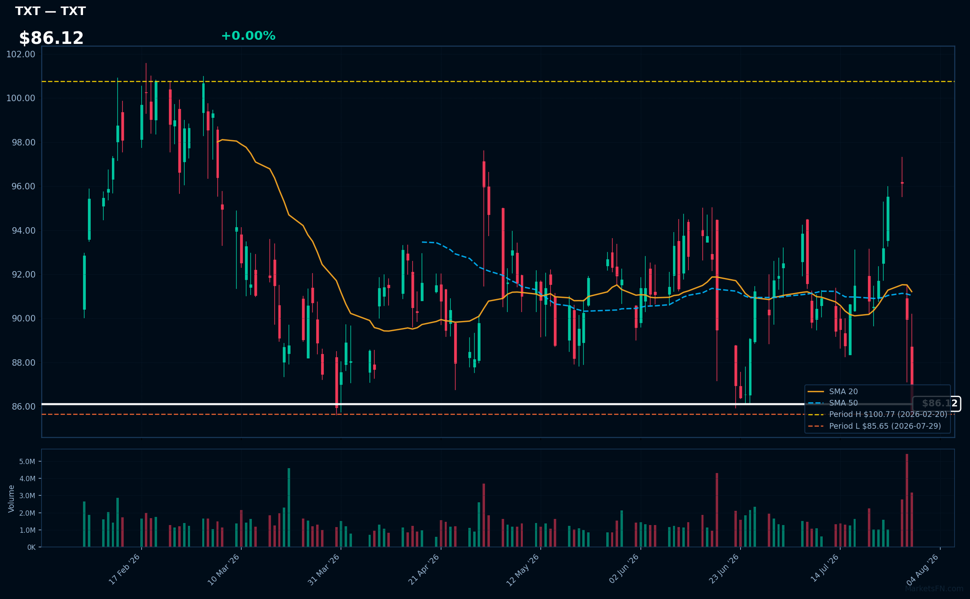This screenshot has width=970, height=599.
Task: Click the 14 Jul '26 date label
Action: click(824, 568)
